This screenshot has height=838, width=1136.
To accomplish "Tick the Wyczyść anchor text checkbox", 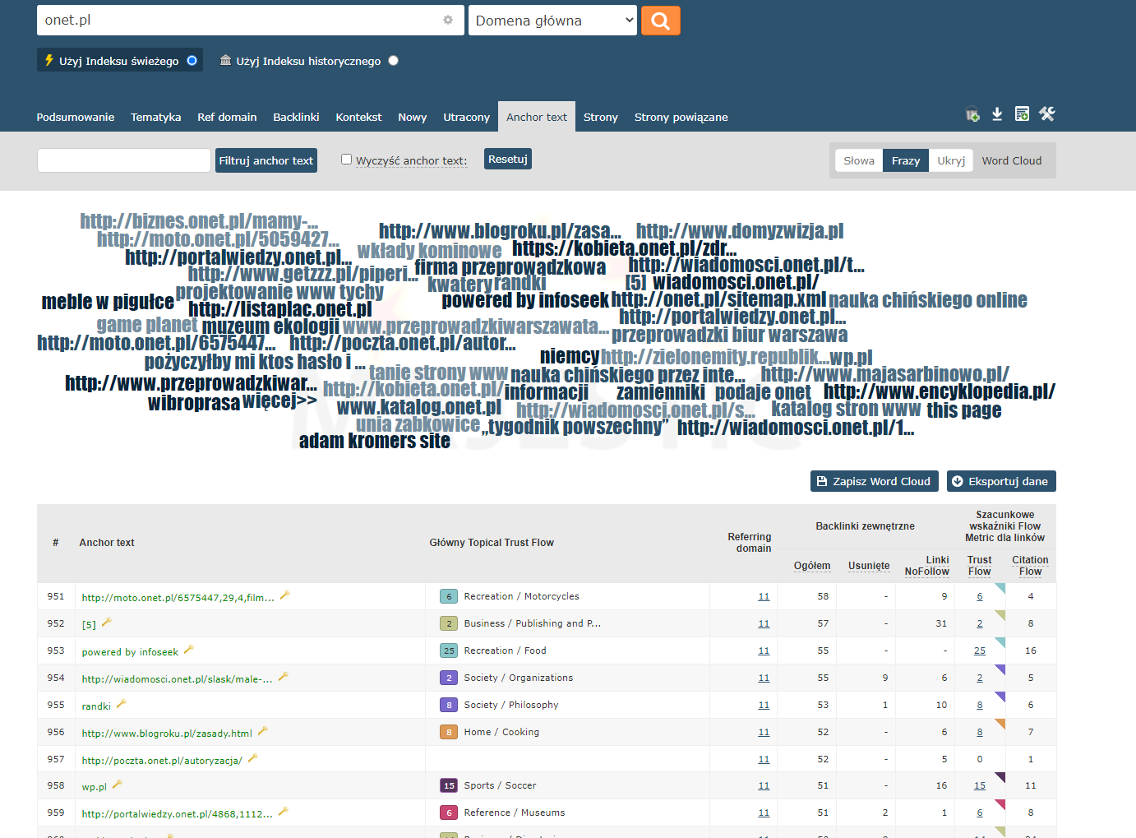I will pyautogui.click(x=346, y=160).
